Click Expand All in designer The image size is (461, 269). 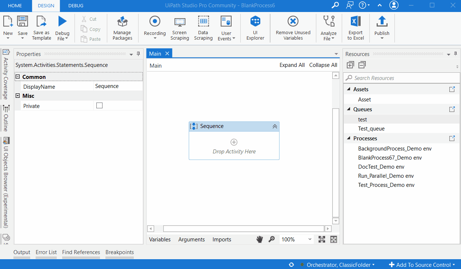click(292, 65)
